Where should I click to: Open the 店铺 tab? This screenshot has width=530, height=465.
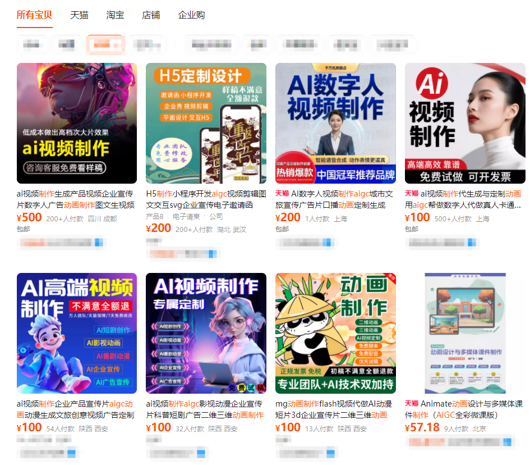click(x=150, y=15)
